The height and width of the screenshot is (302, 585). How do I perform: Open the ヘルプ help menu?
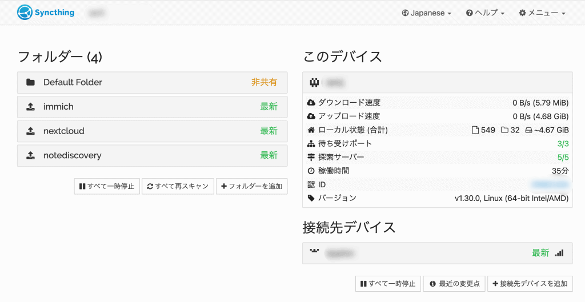point(485,13)
